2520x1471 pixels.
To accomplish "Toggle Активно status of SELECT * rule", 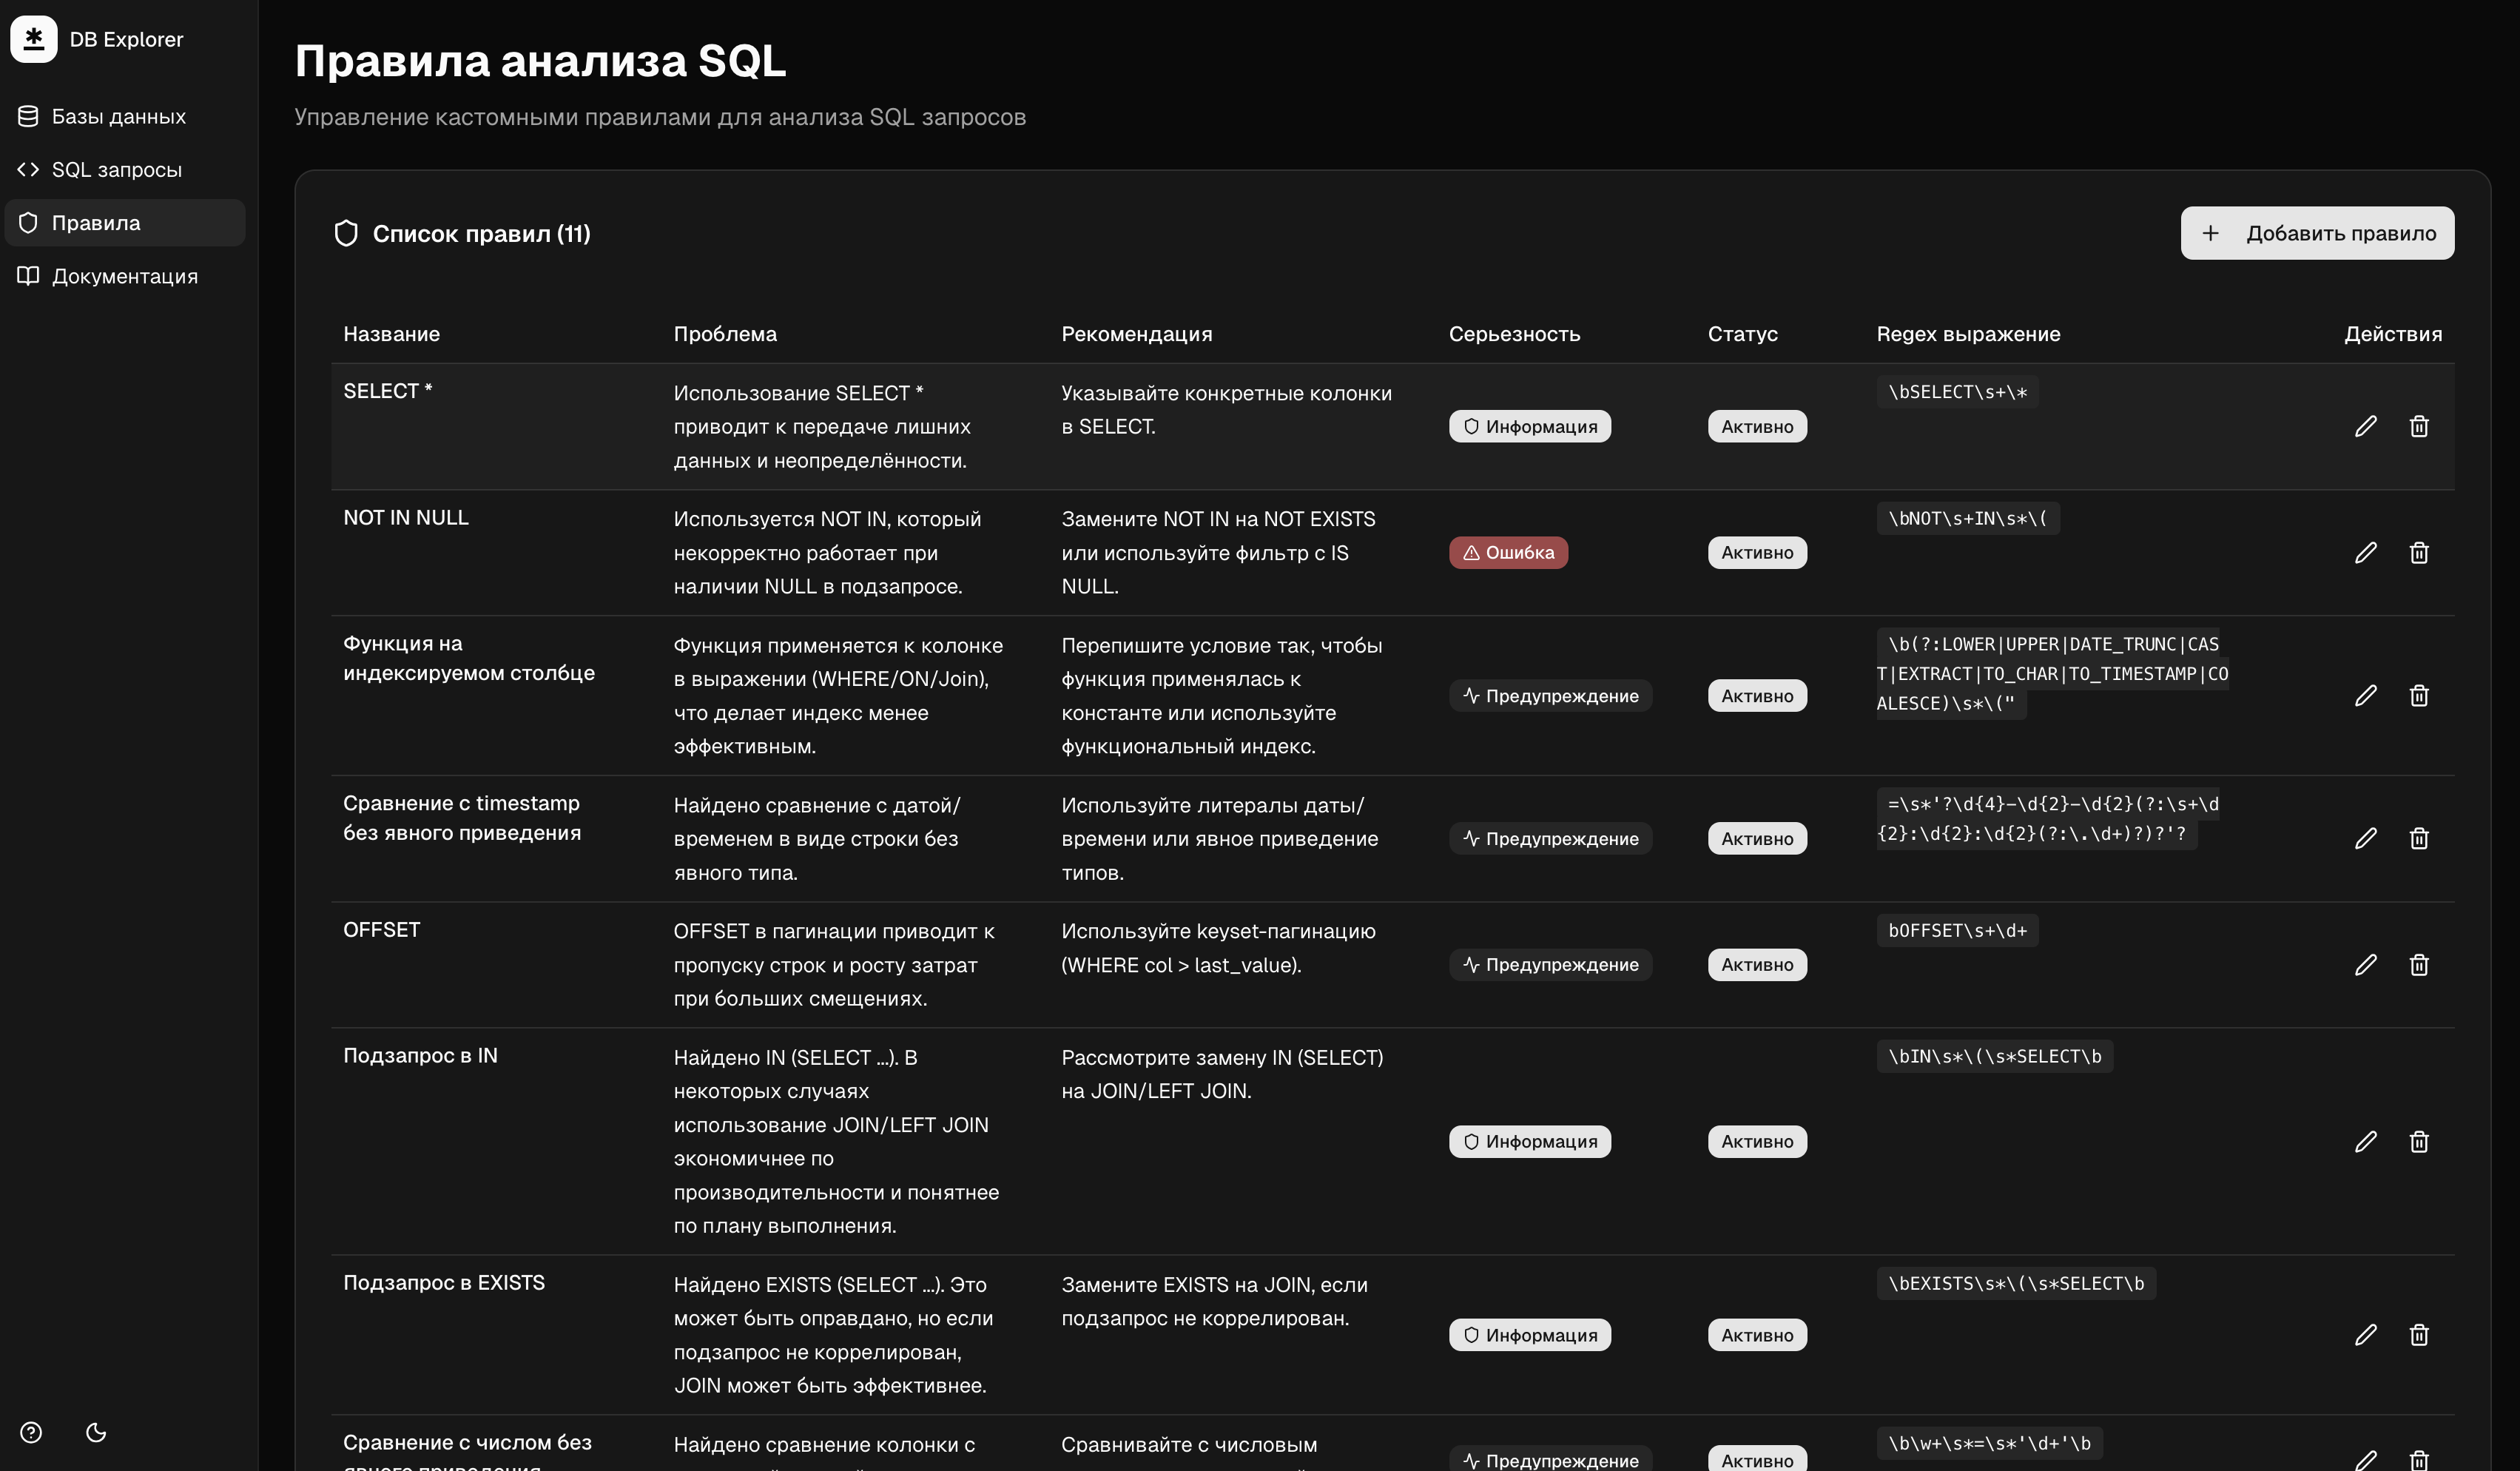I will tap(1756, 426).
